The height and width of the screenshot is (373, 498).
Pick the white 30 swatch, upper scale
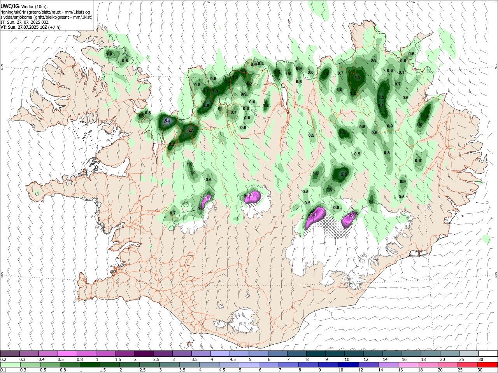[x=488, y=354]
